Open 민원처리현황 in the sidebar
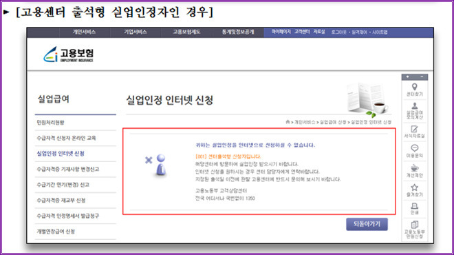454x255 pixels. click(50, 123)
